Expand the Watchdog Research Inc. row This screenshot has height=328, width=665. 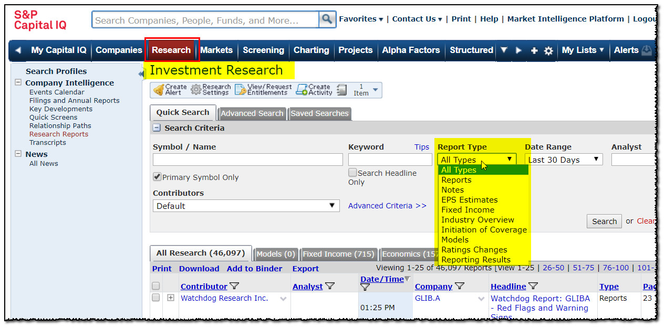coord(171,298)
